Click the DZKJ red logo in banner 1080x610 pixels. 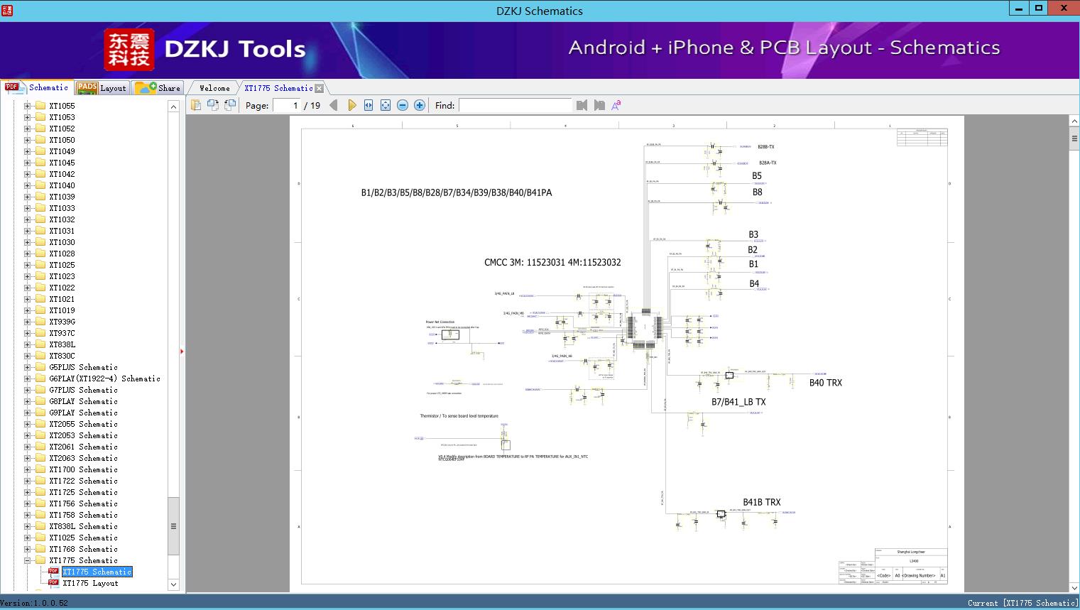pos(129,50)
